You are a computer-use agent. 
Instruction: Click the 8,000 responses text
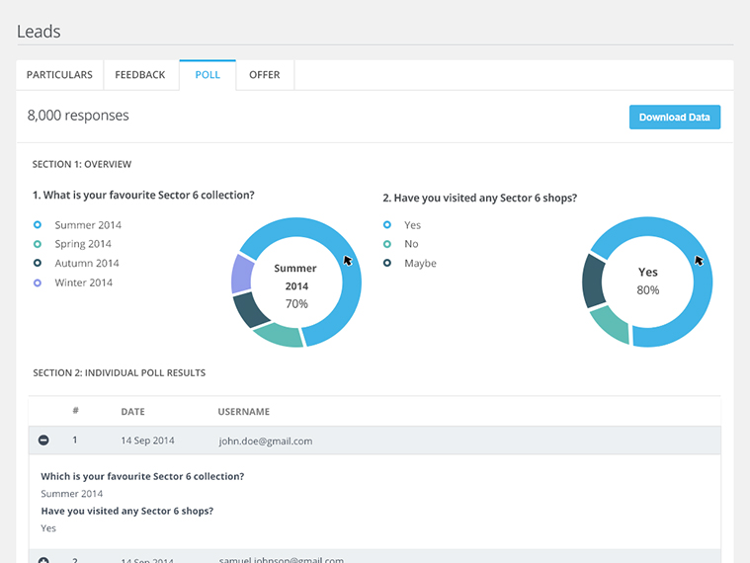78,116
